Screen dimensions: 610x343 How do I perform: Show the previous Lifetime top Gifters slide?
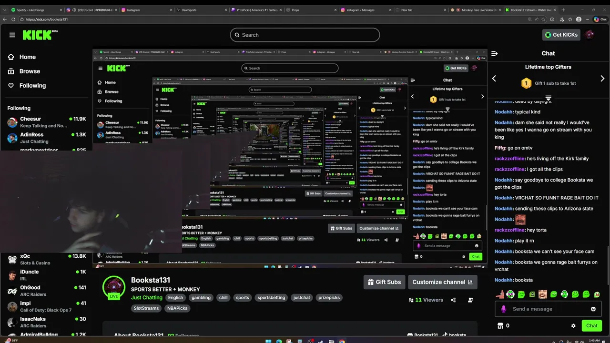(494, 79)
